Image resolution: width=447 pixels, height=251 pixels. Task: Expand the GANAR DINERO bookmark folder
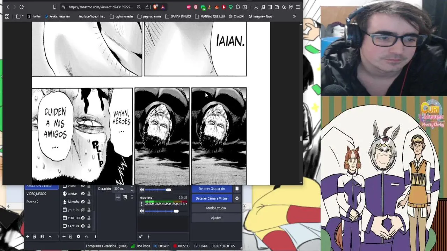[178, 16]
